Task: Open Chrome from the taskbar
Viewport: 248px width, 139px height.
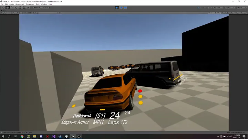Action: (x=22, y=137)
